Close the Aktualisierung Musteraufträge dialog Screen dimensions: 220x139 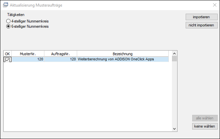[214, 5]
